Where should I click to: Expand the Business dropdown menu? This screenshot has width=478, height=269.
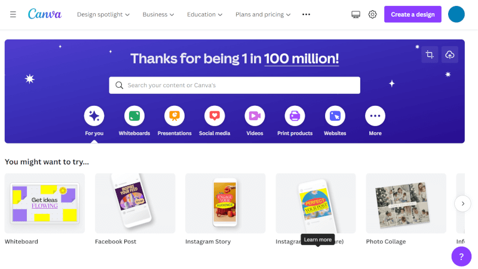158,14
